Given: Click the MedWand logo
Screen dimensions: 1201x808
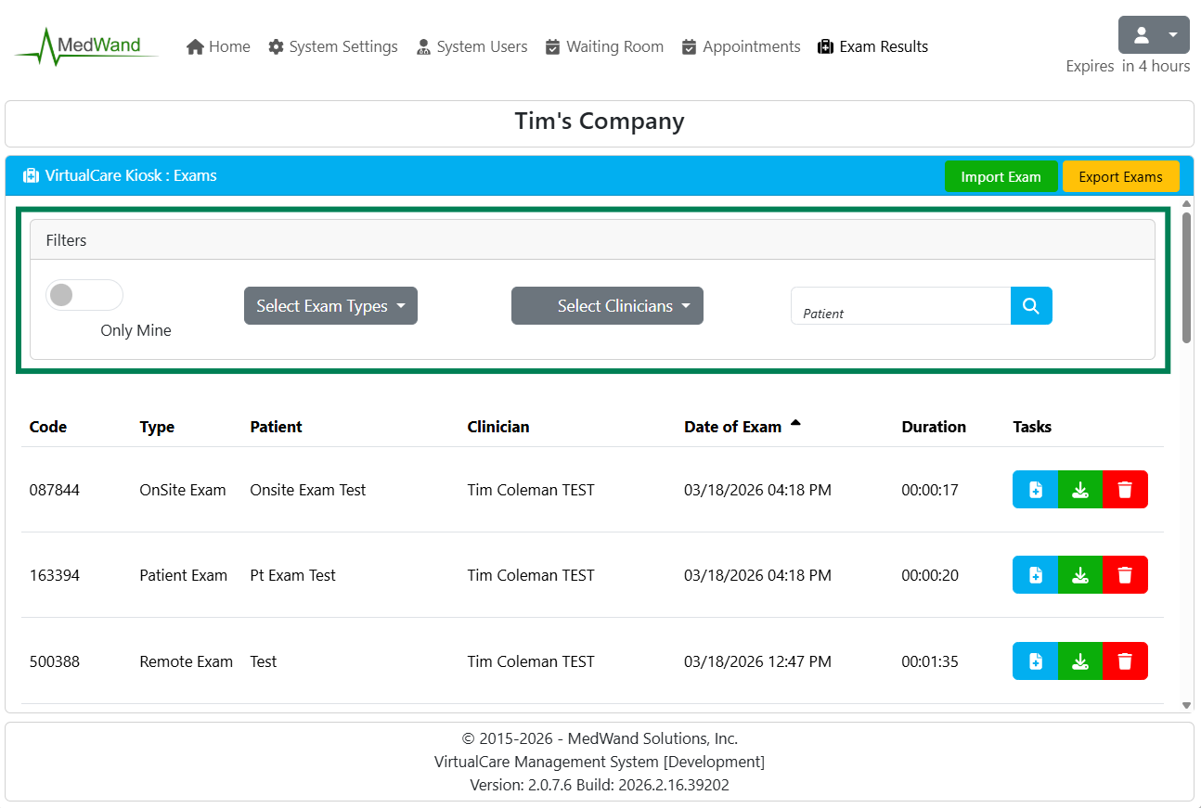Looking at the screenshot, I should 86,46.
